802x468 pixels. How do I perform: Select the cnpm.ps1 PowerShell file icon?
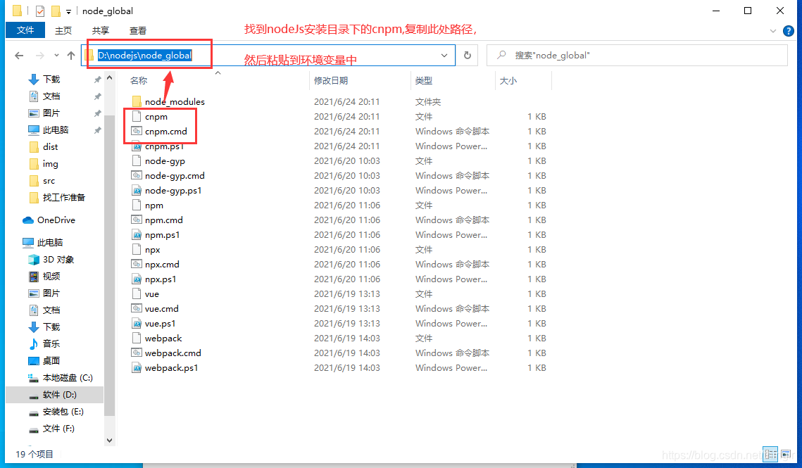137,146
